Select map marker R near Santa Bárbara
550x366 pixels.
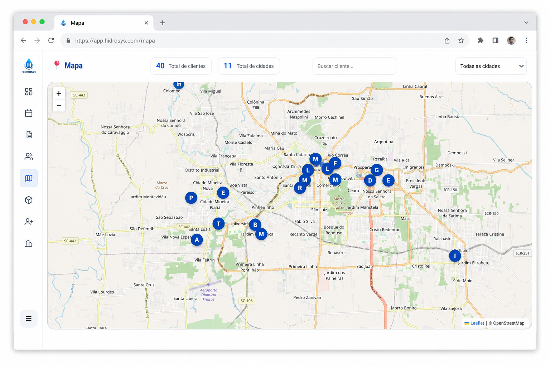coord(300,188)
